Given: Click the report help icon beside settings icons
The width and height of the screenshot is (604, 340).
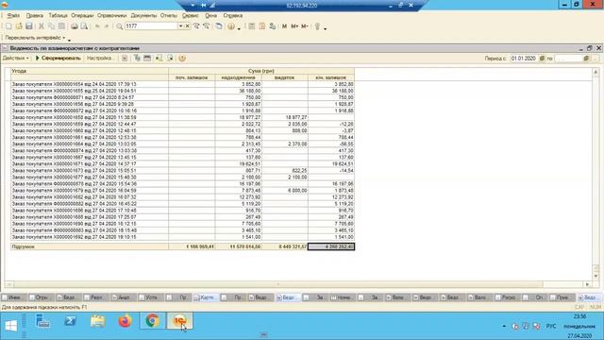Looking at the screenshot, I should coord(182,59).
